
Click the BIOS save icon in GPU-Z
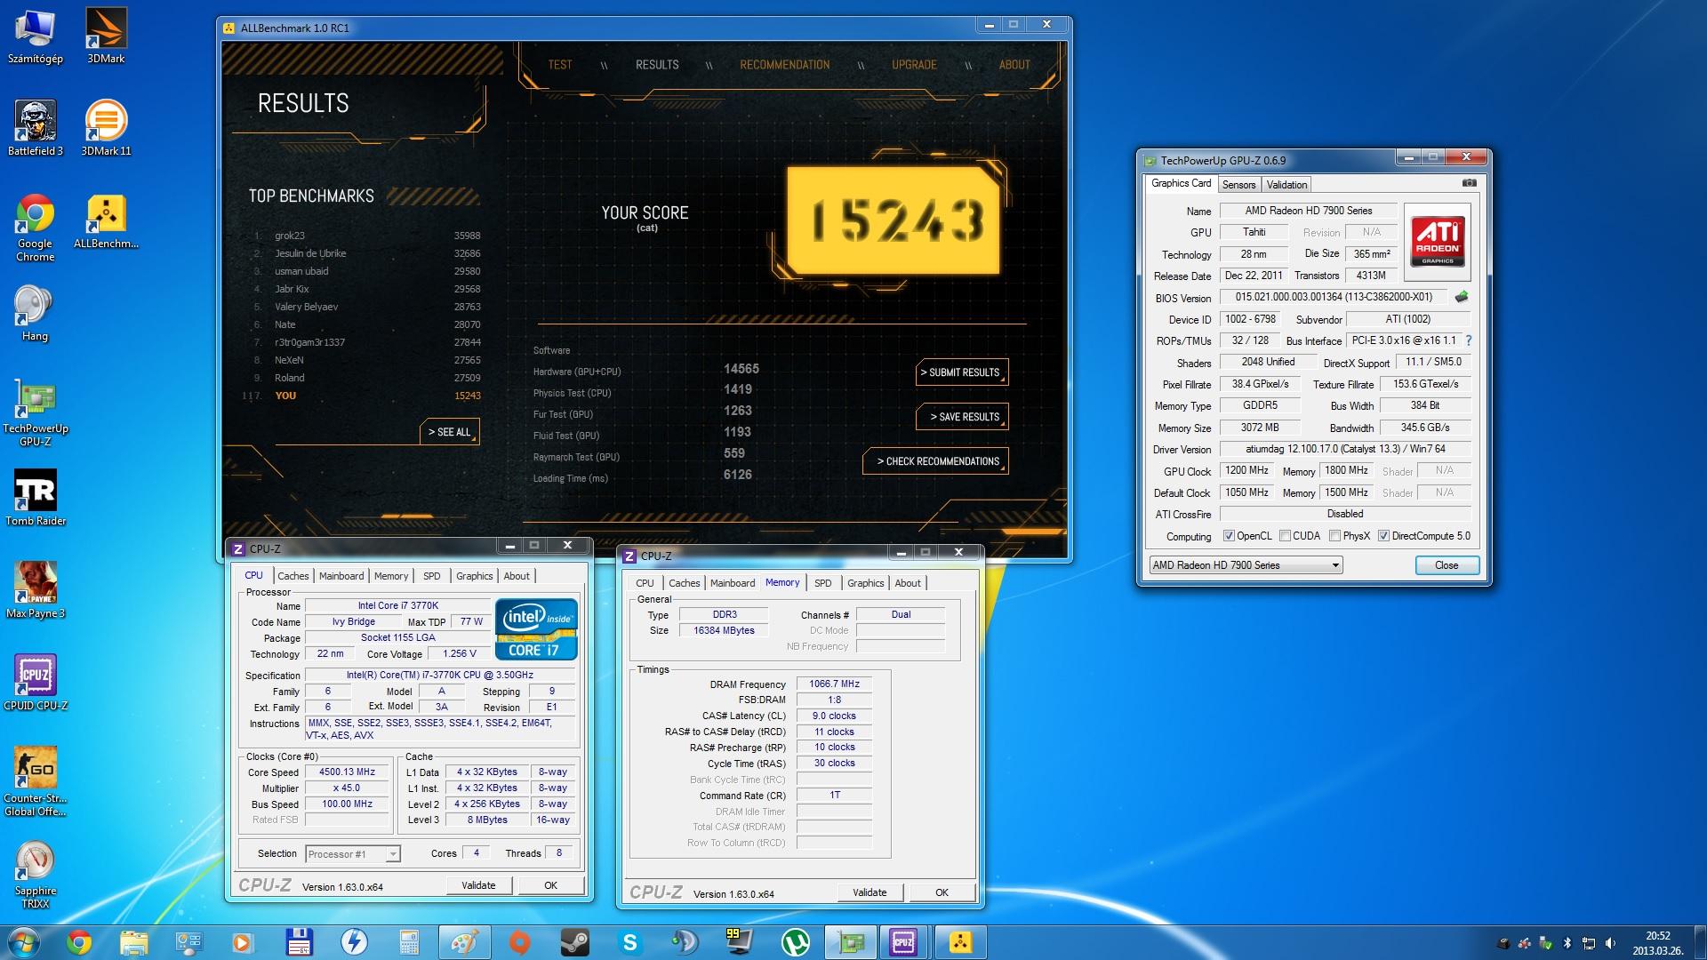[1461, 297]
